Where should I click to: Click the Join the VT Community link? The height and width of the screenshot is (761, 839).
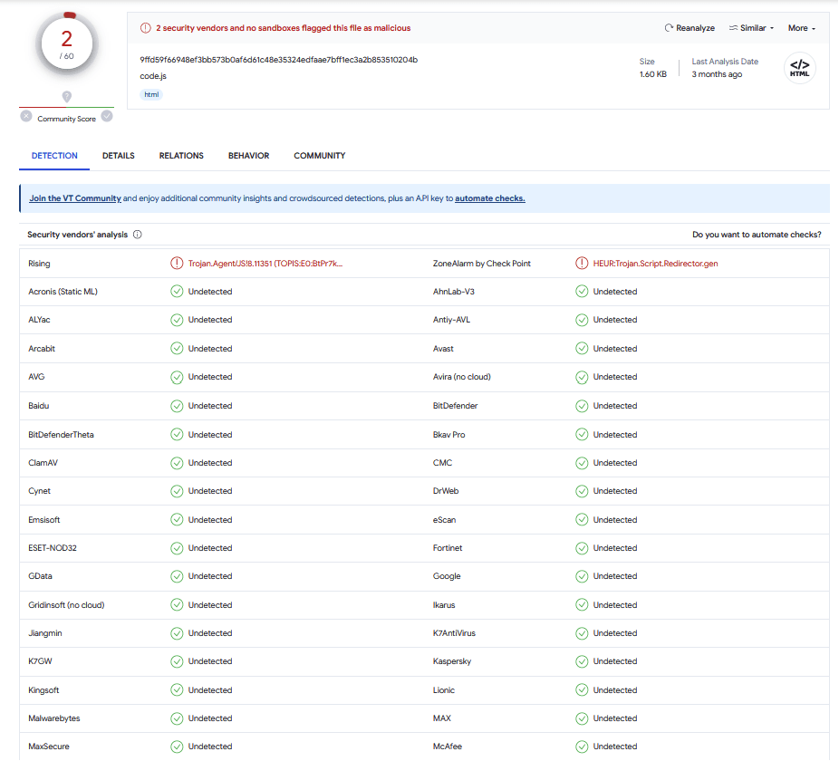[x=74, y=198]
